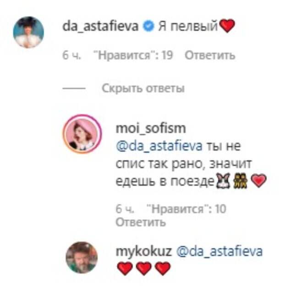Viewport: 284px width, 290px height.
Task: Click the heart emoji after the twins emoji
Action: point(259,181)
